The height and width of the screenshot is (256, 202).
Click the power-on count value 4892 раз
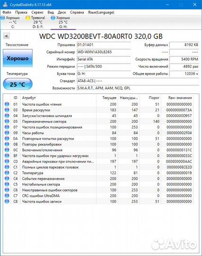pyautogui.click(x=184, y=66)
